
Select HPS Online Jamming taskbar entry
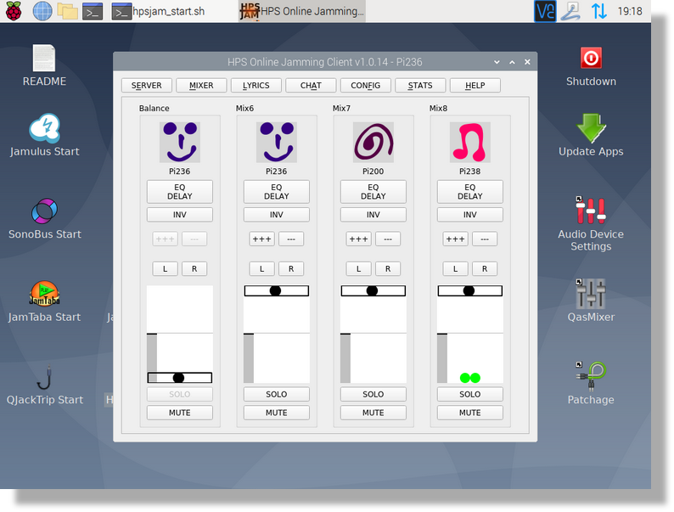302,11
